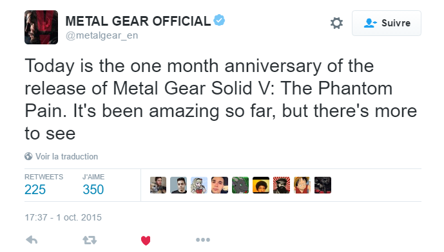Screen dimensions: 444x252
Task: Open the METAL GEAR OFFICIAL profile picture
Action: pyautogui.click(x=41, y=28)
